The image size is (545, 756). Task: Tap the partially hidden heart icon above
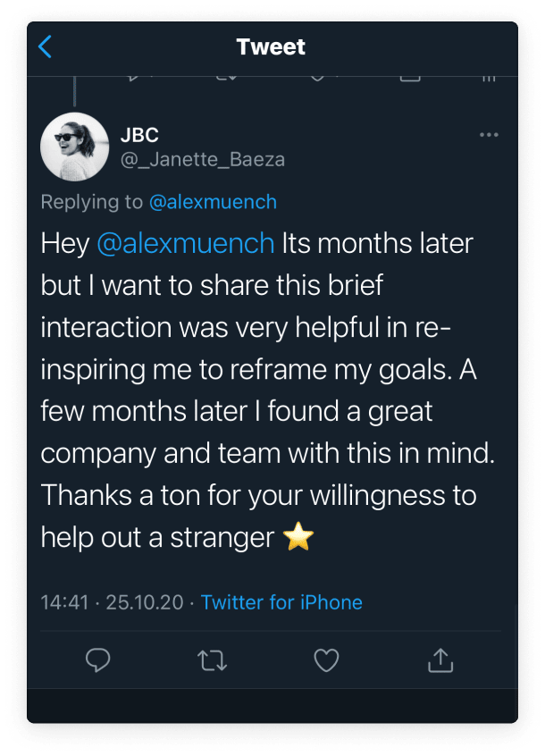(316, 78)
